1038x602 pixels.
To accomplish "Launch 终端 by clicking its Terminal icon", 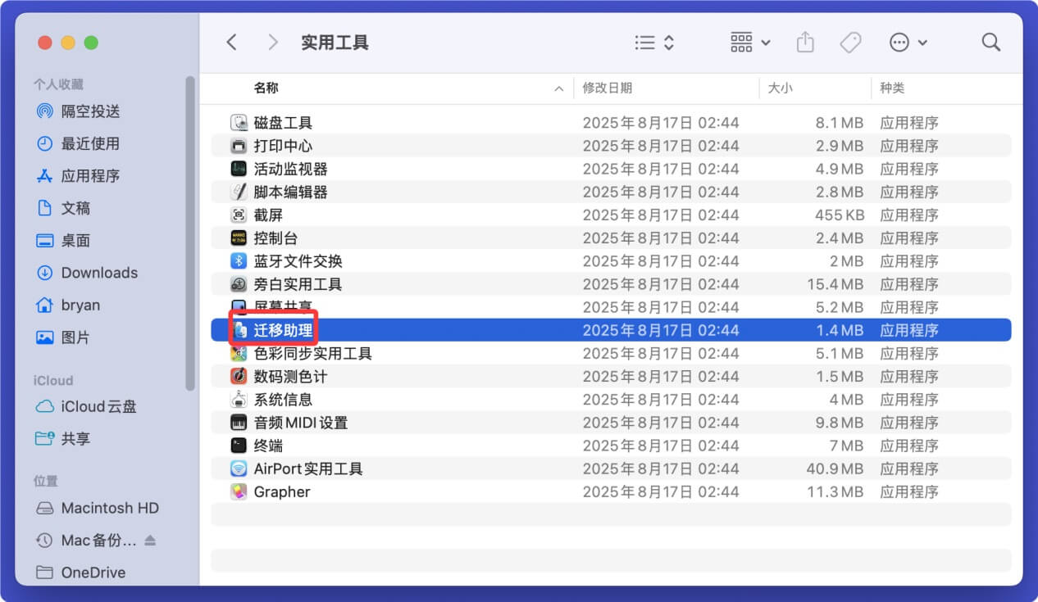I will 240,446.
